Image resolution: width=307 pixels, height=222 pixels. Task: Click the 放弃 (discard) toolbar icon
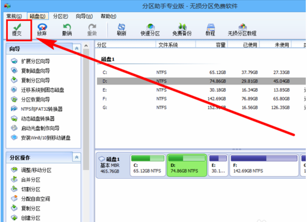(42, 30)
